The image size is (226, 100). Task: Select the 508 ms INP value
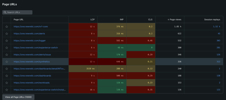tap(120, 76)
